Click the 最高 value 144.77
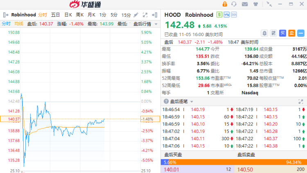The height and width of the screenshot is (173, 307). click(203, 49)
